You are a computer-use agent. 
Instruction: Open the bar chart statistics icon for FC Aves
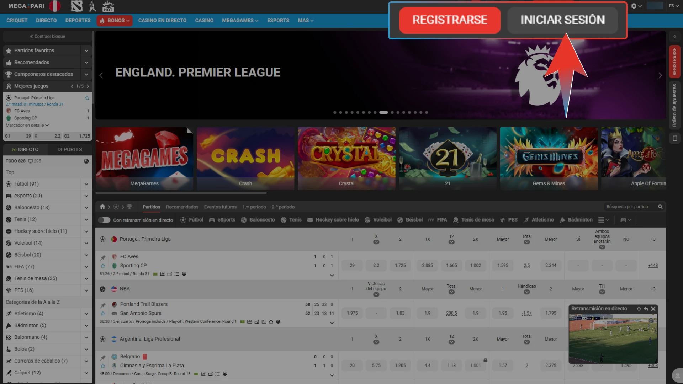[x=162, y=274]
